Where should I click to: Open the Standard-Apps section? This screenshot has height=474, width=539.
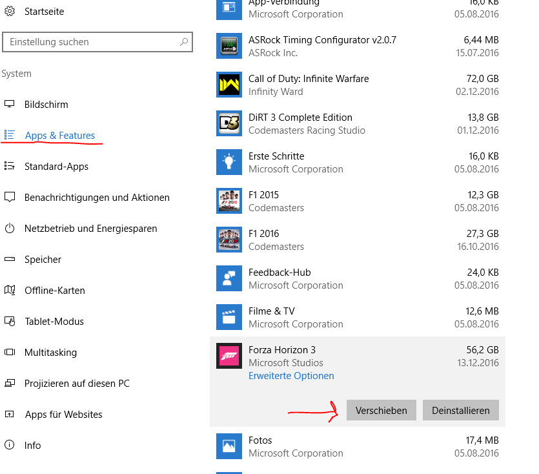click(56, 167)
